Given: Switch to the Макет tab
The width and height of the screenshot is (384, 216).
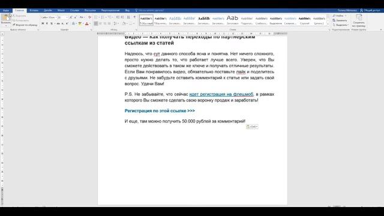Looking at the screenshot, I should tap(61, 11).
